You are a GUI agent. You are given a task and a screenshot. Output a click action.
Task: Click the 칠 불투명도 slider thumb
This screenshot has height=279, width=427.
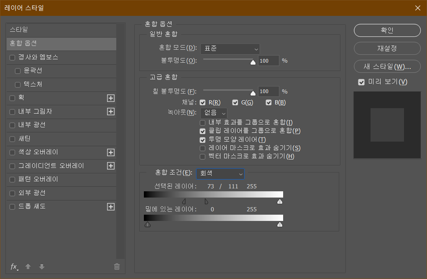tap(253, 93)
